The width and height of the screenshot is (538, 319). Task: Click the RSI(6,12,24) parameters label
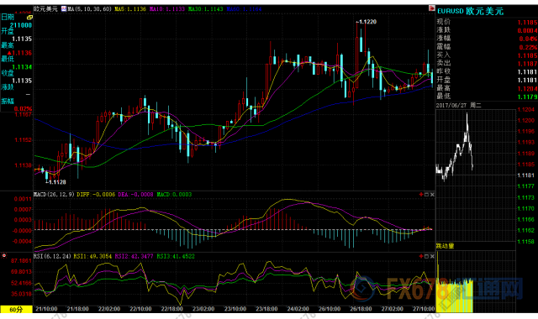(52, 256)
